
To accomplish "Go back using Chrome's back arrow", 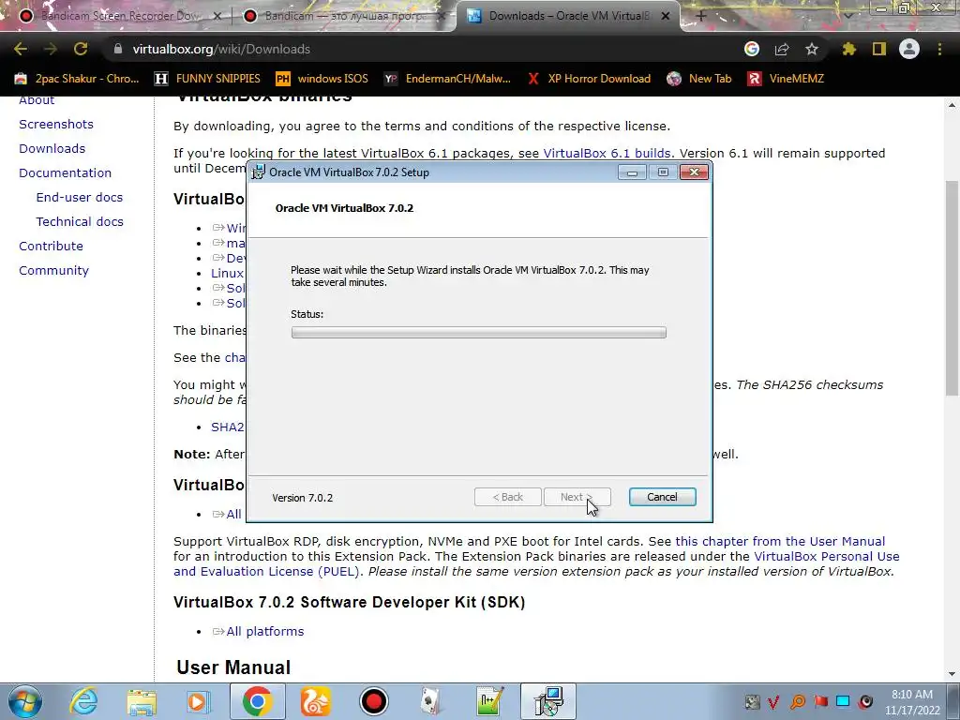I will coord(21,49).
